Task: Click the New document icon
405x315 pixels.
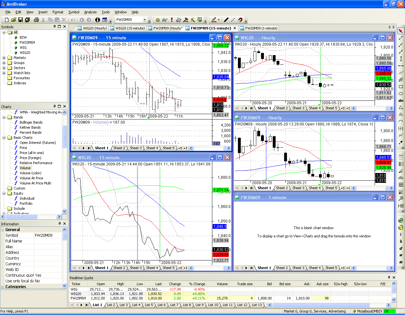Action: tap(7, 20)
